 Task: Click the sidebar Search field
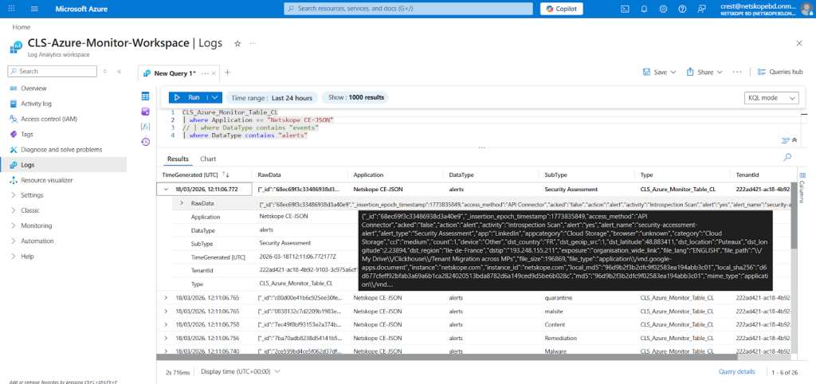53,71
